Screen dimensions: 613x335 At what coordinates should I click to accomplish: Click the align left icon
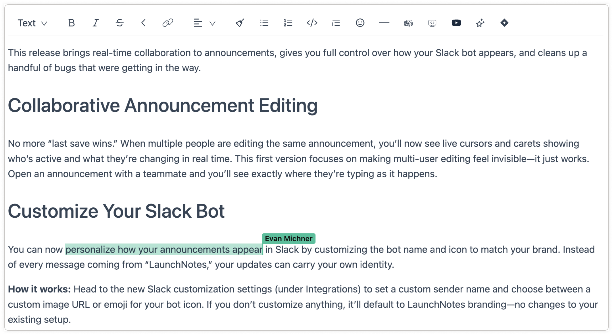coord(198,23)
